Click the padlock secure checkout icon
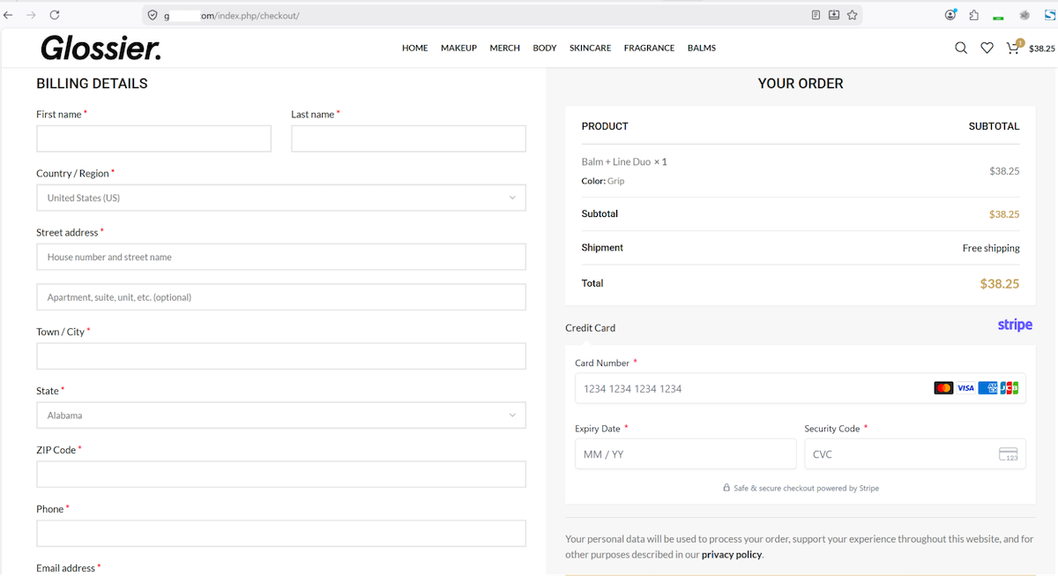This screenshot has height=576, width=1058. [x=726, y=487]
